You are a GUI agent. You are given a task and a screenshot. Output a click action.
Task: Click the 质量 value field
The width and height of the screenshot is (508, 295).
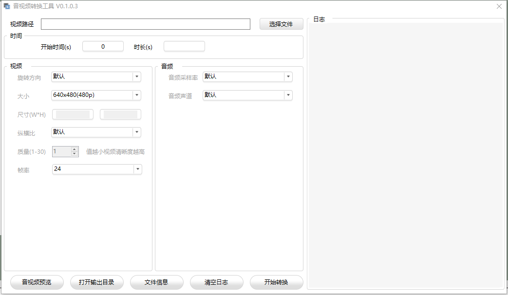point(61,151)
